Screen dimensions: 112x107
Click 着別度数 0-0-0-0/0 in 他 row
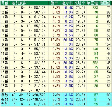pos(30,90)
